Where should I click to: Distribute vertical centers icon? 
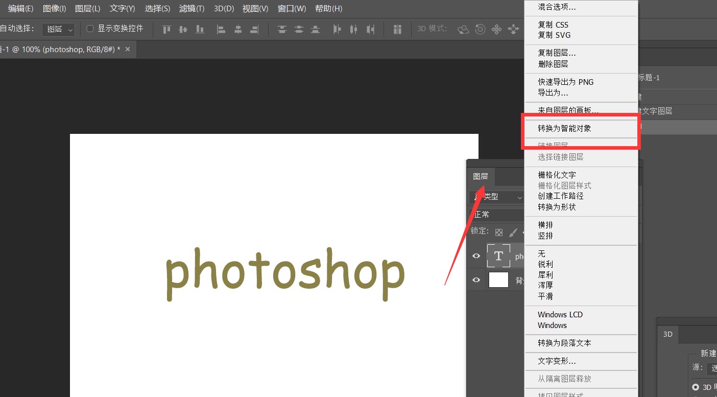point(299,30)
